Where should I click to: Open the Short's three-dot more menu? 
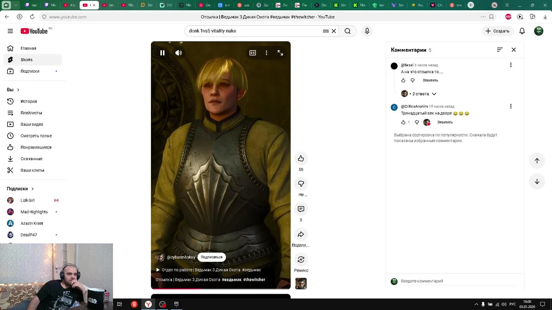click(267, 53)
